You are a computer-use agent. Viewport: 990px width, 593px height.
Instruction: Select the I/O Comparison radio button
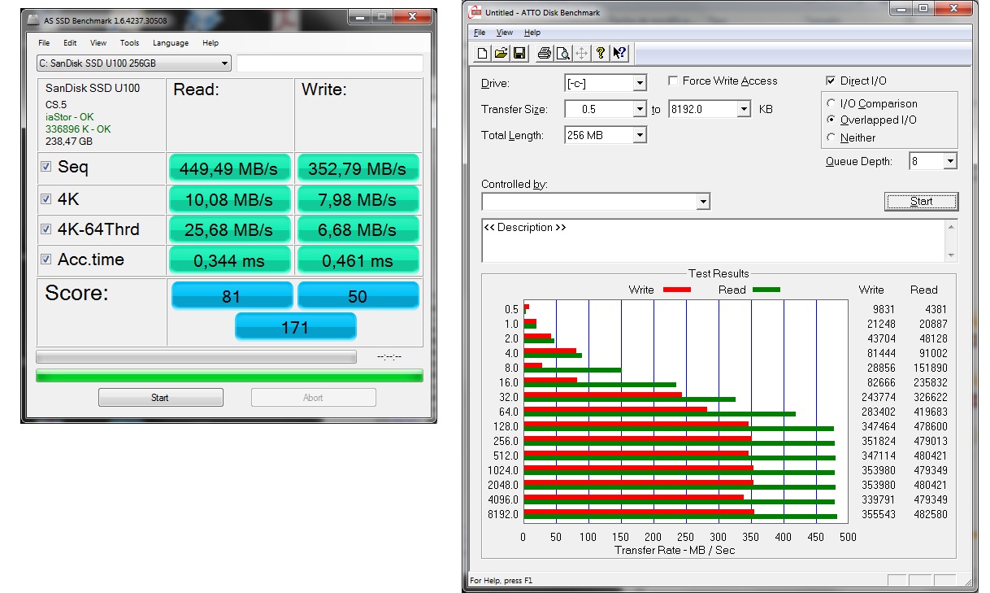coord(831,103)
